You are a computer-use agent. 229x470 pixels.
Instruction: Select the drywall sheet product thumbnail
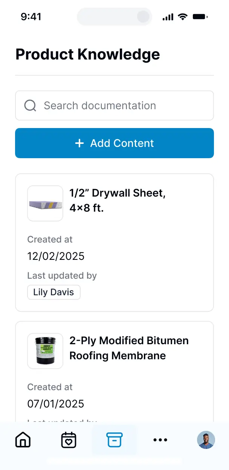tap(45, 203)
